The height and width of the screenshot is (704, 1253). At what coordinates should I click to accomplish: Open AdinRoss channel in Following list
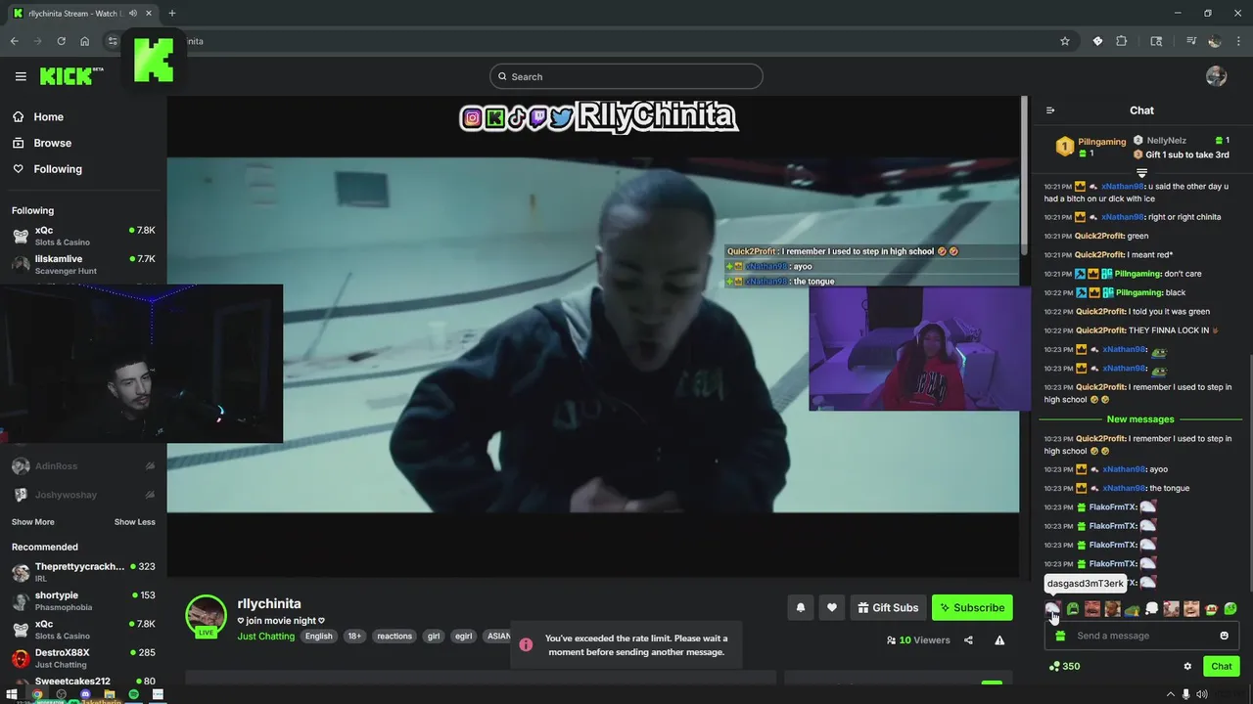coord(83,466)
